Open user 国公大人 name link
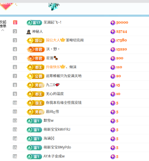149x161 pixels. 53,40
